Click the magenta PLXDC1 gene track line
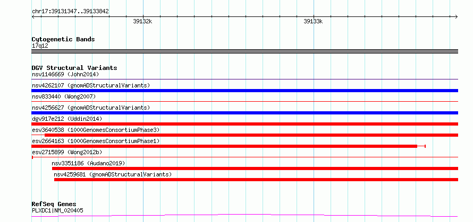Image resolution: width=473 pixels, height=222 pixels. (x=244, y=215)
